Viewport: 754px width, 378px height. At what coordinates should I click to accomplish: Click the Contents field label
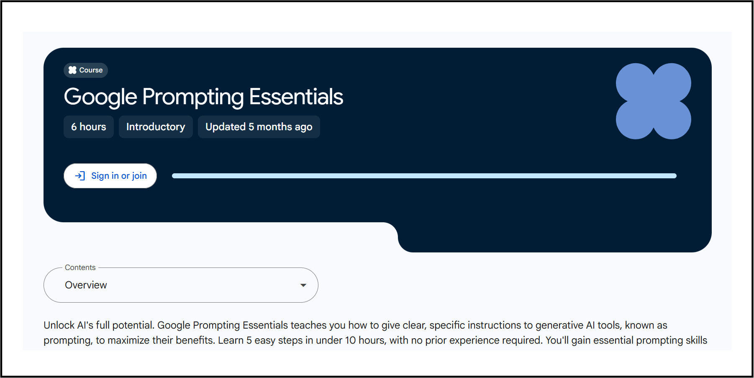coord(80,267)
